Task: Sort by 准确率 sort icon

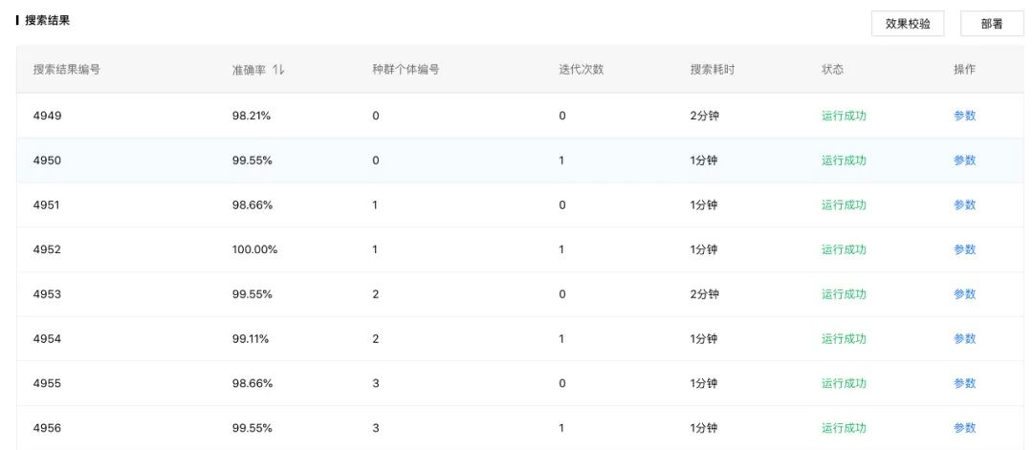Action: [278, 70]
